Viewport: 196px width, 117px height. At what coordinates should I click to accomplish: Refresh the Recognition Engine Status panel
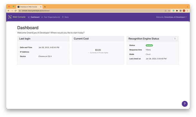[175, 39]
